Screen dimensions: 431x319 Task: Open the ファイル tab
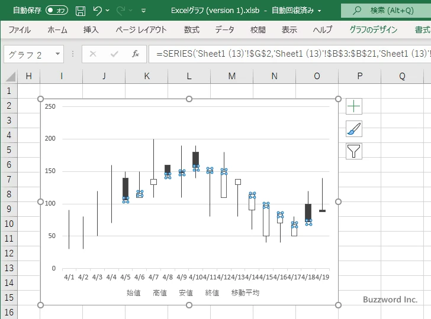tap(20, 30)
